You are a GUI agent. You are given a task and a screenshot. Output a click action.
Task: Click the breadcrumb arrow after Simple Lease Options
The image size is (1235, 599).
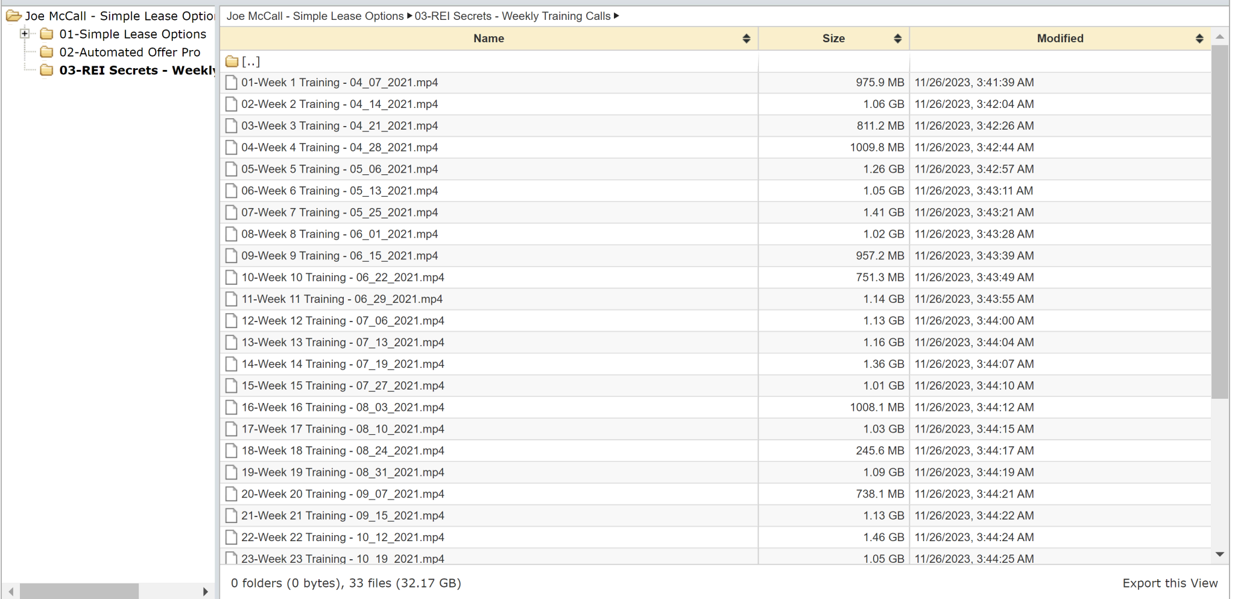coord(409,16)
